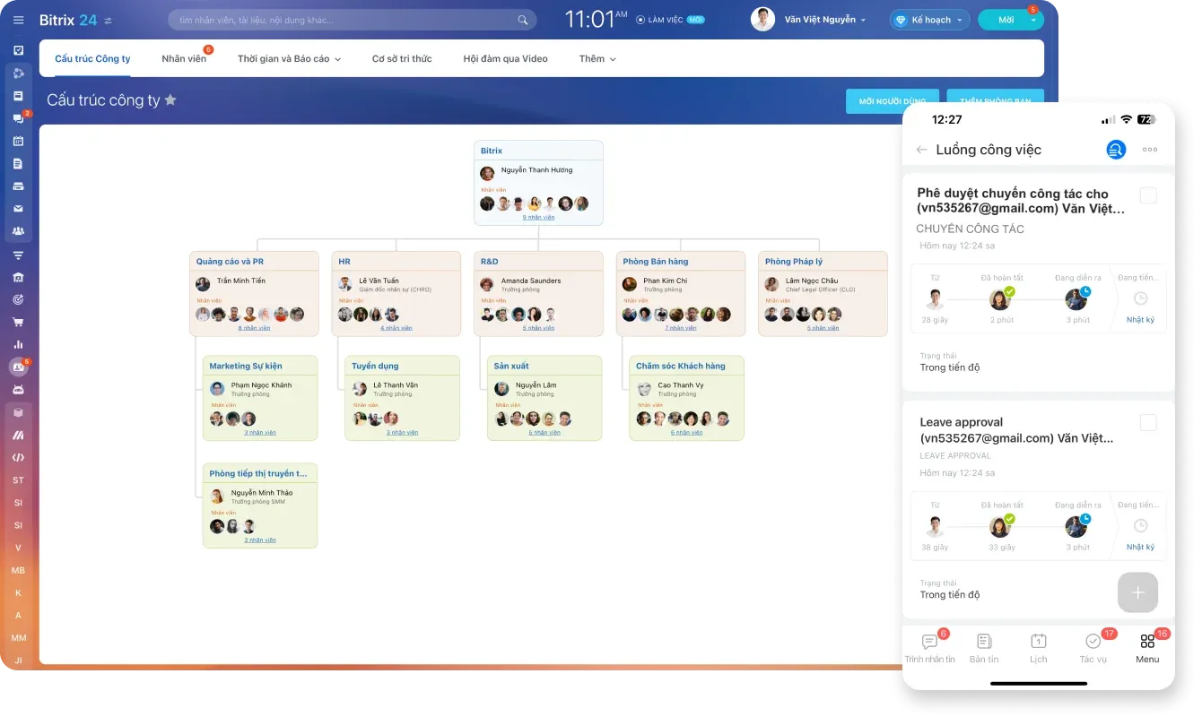Click the MỜI NGƯỜI DÙNG button
Screen dimensions: 1202x717
(892, 101)
